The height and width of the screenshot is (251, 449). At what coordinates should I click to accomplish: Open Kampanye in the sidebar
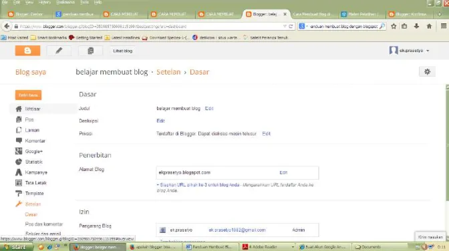tap(36, 173)
